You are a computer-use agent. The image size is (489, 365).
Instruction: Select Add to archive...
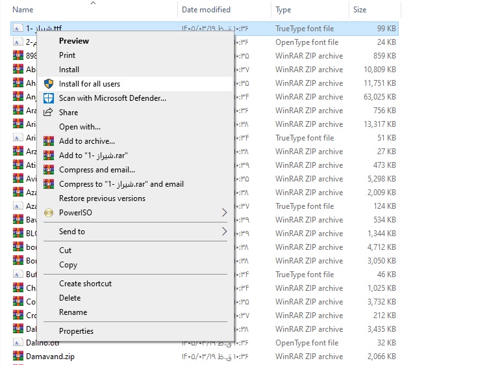pyautogui.click(x=135, y=141)
